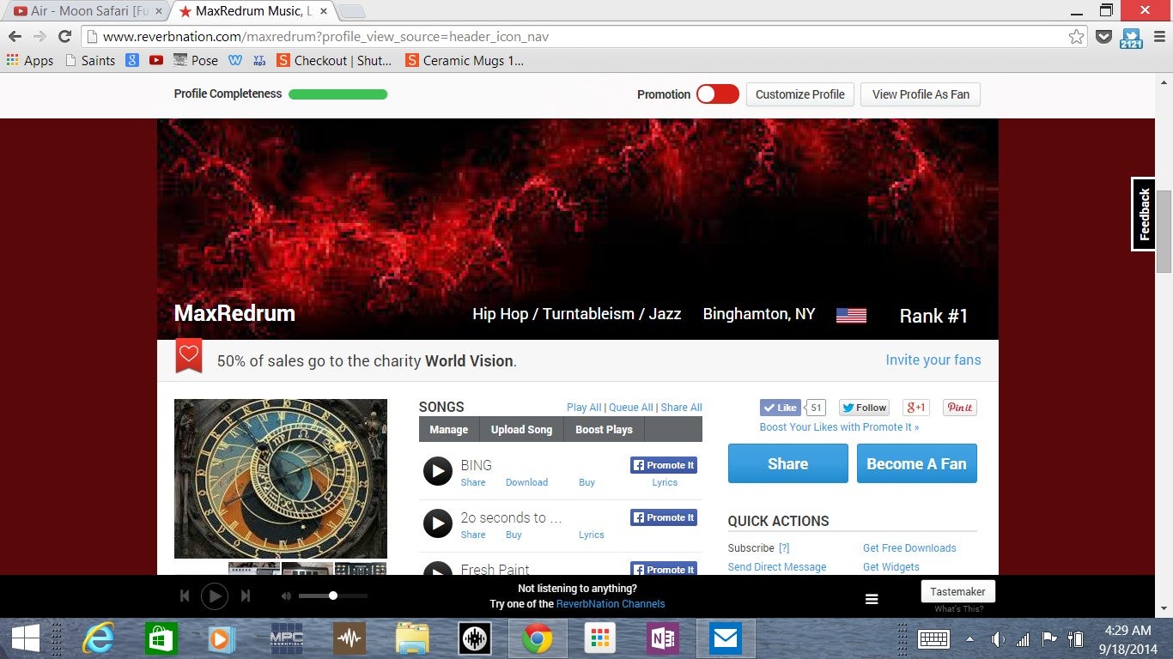Click Upload Song button

click(521, 430)
